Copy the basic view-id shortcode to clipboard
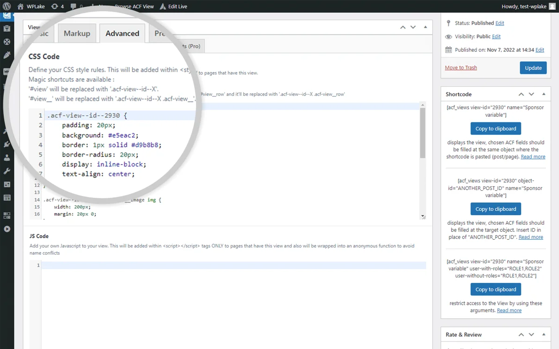 point(496,129)
